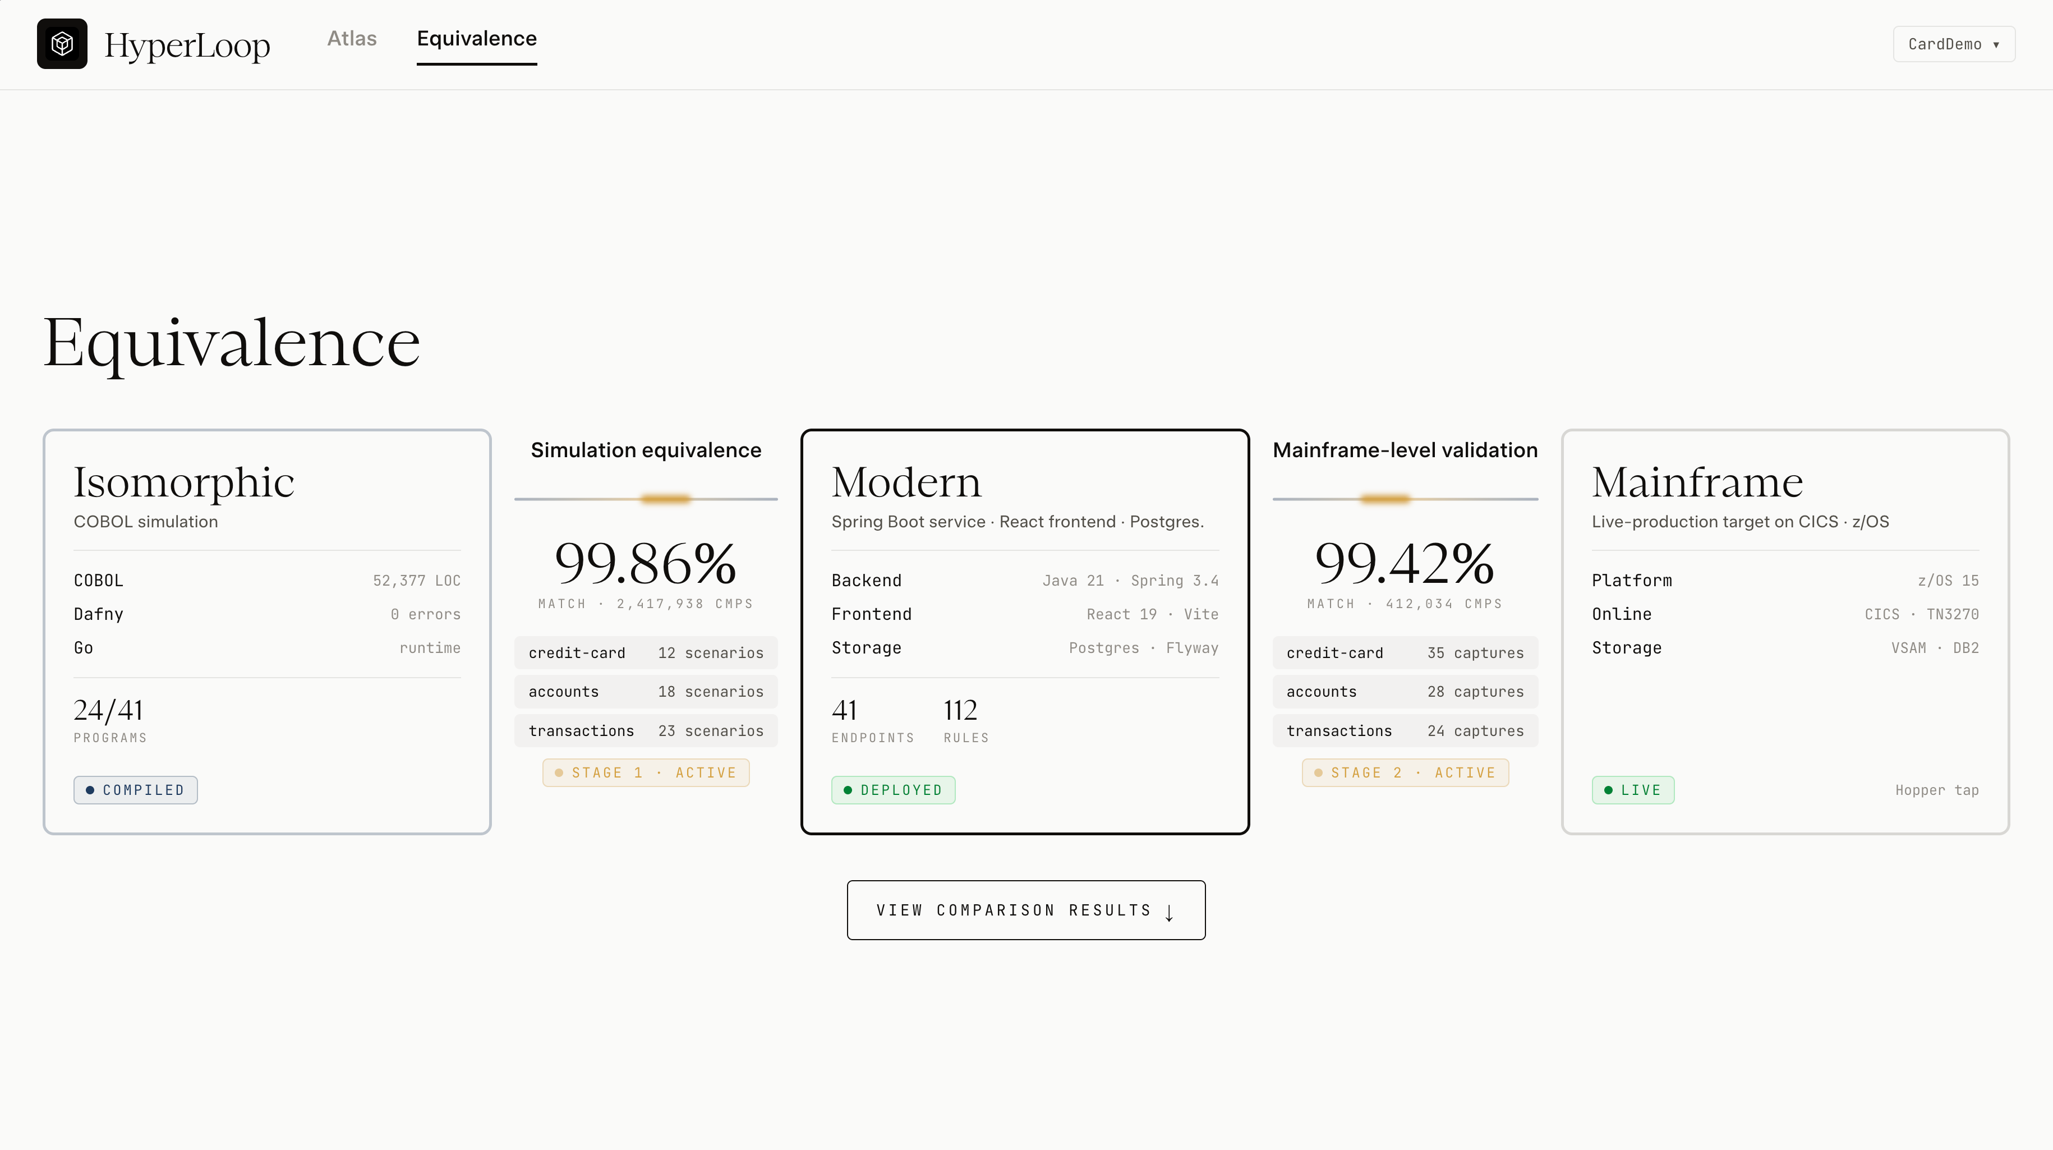This screenshot has height=1150, width=2053.
Task: Open accounts 18 scenarios row
Action: click(646, 692)
